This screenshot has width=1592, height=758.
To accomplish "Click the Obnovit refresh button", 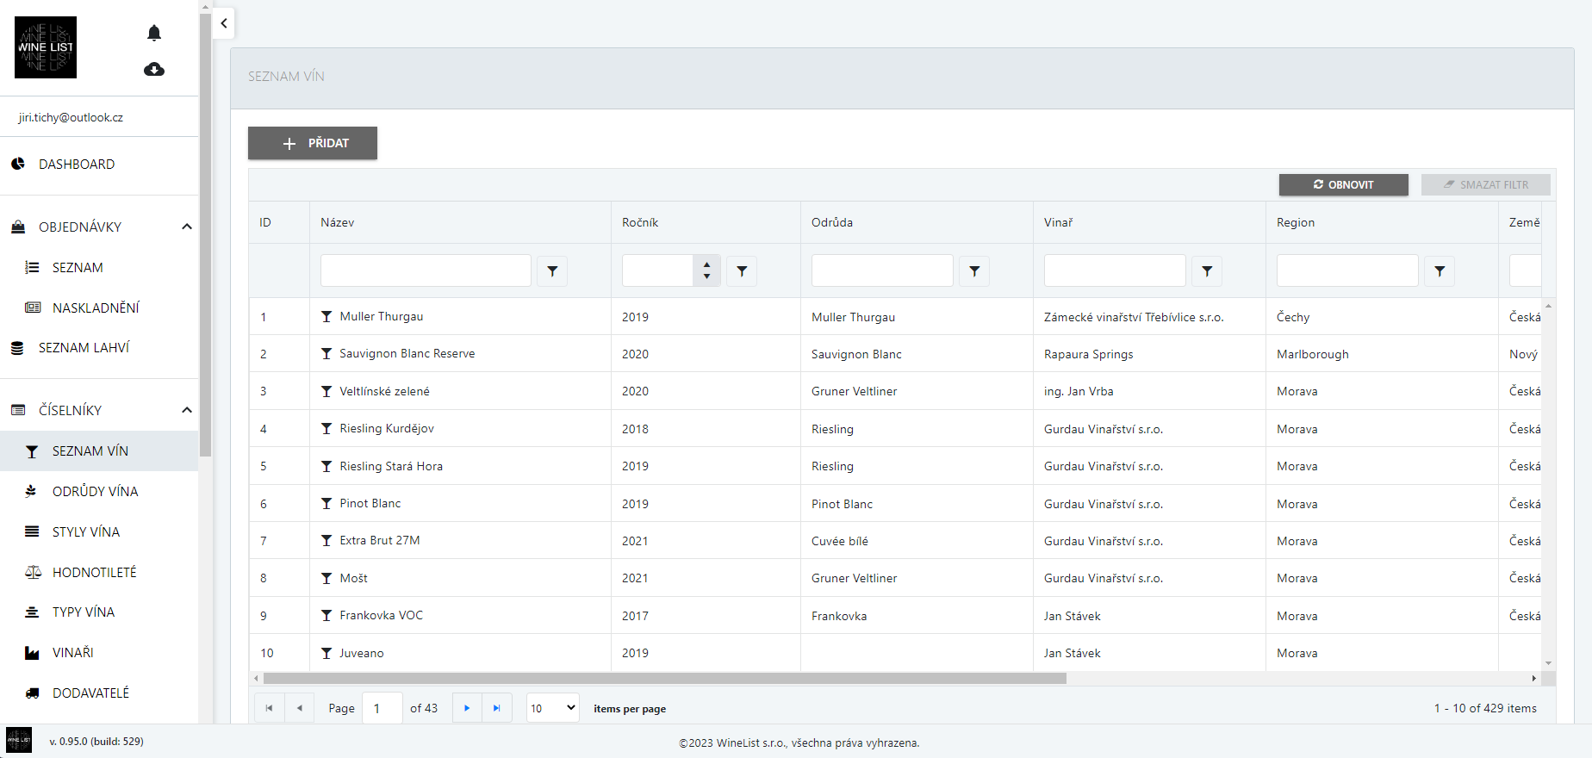I will click(x=1343, y=184).
